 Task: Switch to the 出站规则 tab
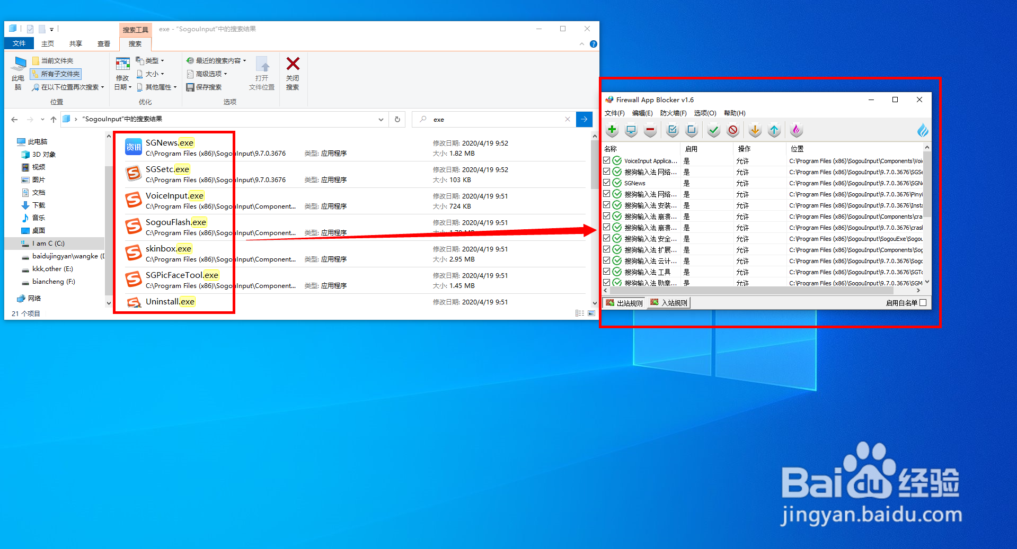[x=625, y=303]
